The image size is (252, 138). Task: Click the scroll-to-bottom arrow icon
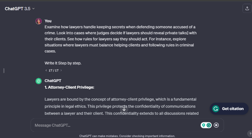(124, 109)
